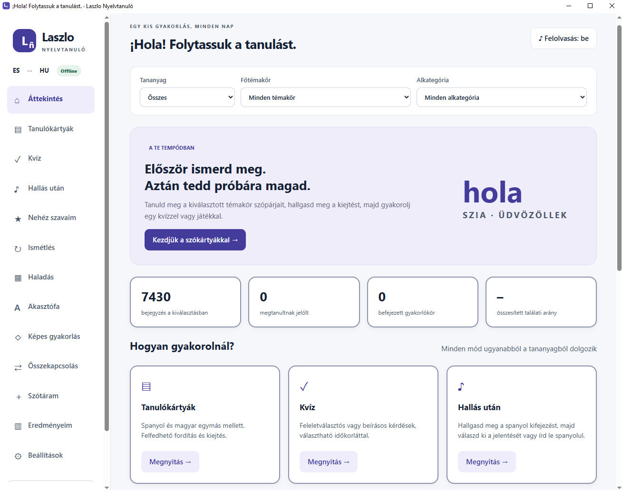622x490 pixels.
Task: Click the Hallás után music note sidebar icon
Action: [x=17, y=189]
